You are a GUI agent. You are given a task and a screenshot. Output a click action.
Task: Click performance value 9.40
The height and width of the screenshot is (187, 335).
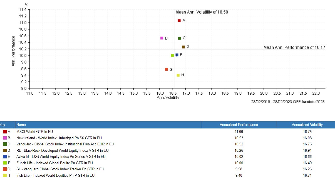coord(239,175)
